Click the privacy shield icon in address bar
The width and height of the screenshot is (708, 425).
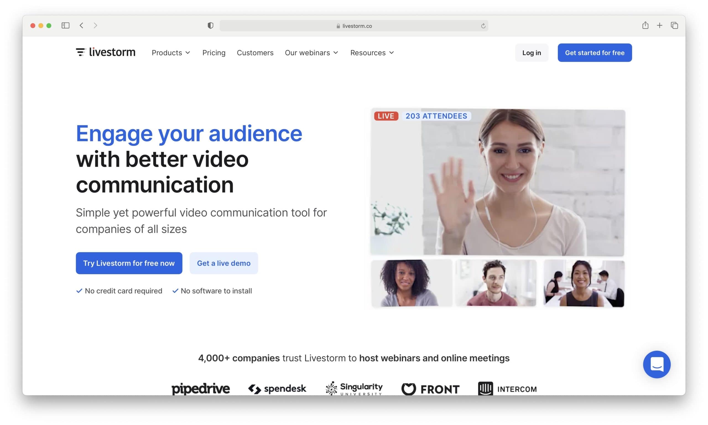[210, 25]
